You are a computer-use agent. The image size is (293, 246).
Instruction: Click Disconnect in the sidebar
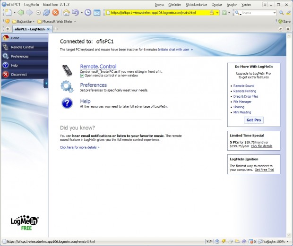click(25, 75)
